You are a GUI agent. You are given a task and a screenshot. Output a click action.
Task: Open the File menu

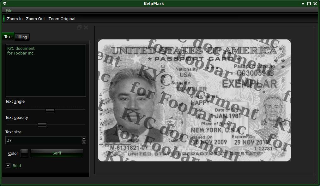click(9, 10)
